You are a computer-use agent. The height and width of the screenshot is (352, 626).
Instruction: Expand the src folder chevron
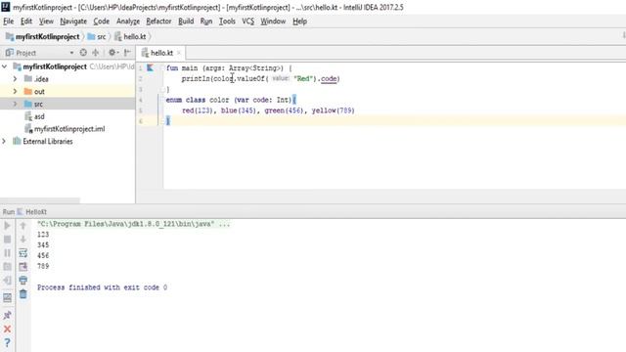tap(16, 104)
